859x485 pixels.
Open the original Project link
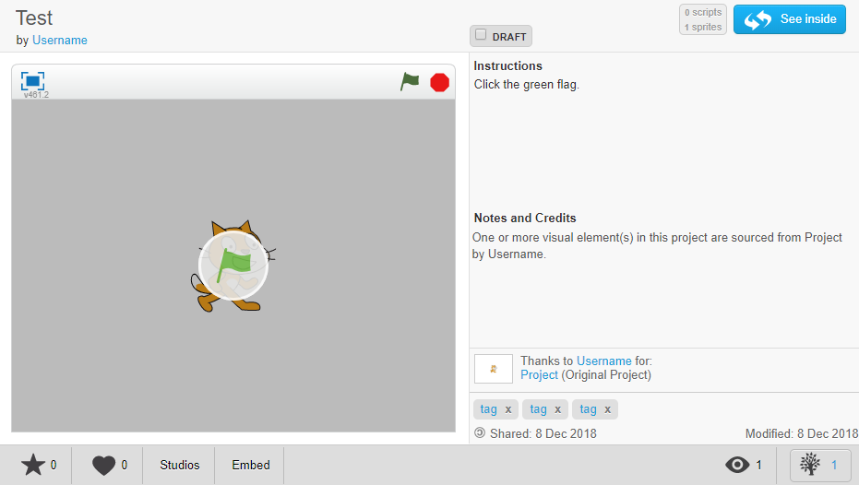tap(539, 375)
